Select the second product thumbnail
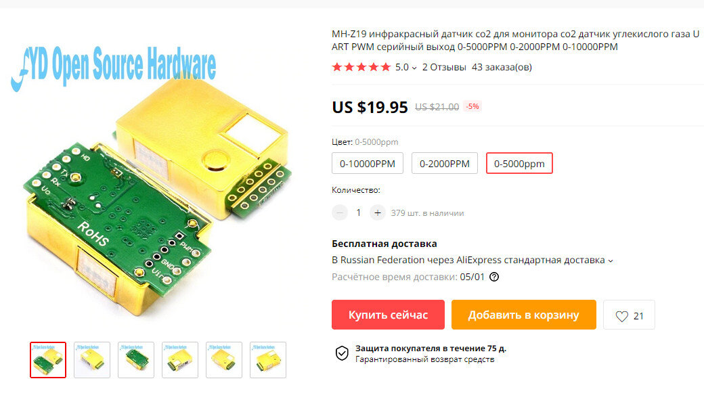Screen dimensions: 704x406 [x=92, y=360]
